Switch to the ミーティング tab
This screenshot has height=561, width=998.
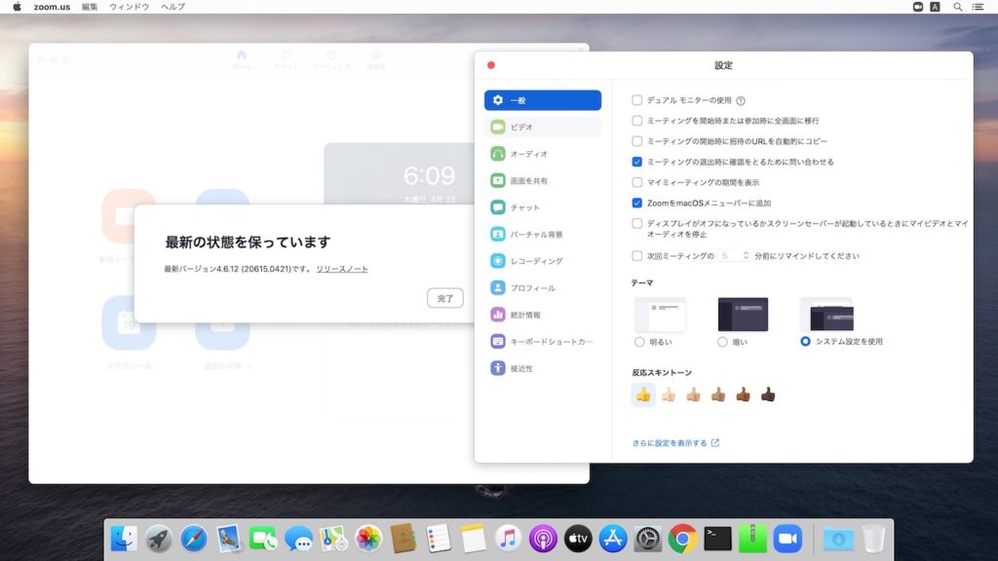pos(333,58)
